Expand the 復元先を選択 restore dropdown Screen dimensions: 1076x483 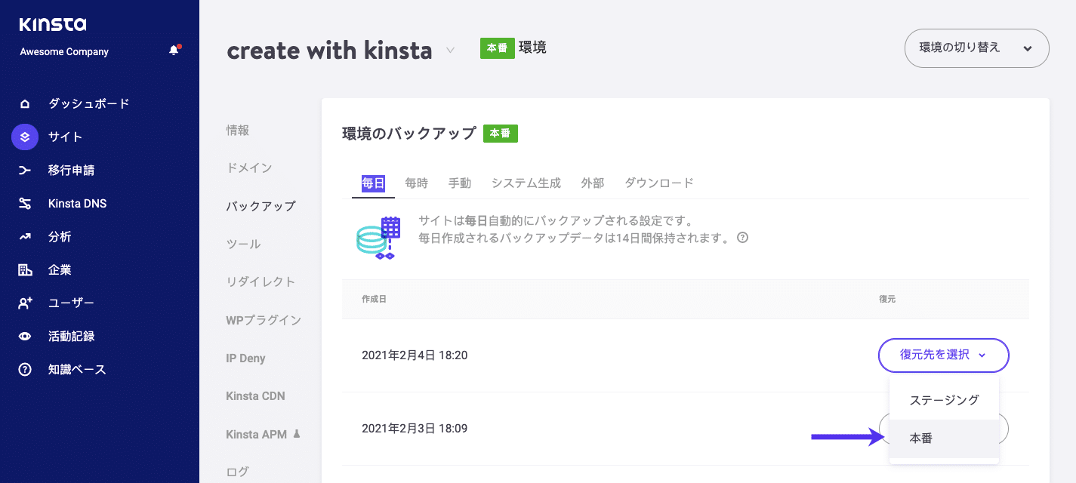click(x=943, y=355)
